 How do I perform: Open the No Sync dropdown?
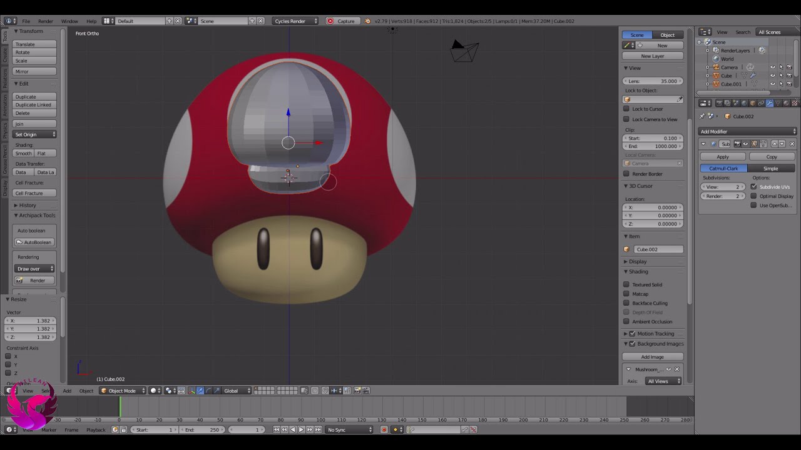point(349,429)
